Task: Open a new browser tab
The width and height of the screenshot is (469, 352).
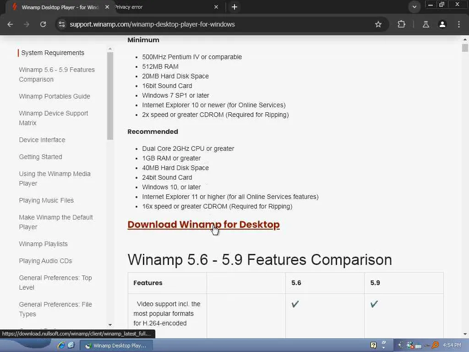Action: tap(234, 7)
